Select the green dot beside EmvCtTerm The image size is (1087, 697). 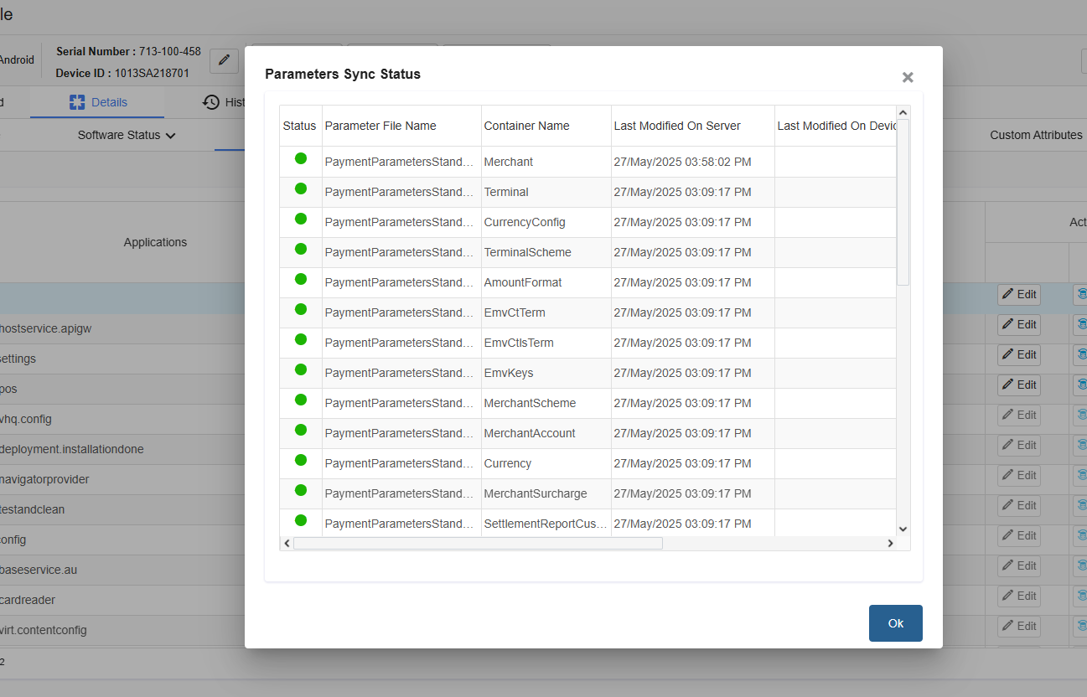click(x=301, y=309)
